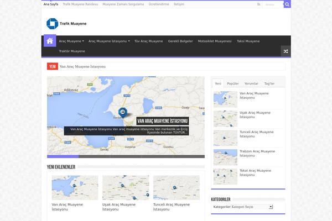Open Ana Sayfa in top menu
The width and height of the screenshot is (332, 221).
click(x=51, y=4)
